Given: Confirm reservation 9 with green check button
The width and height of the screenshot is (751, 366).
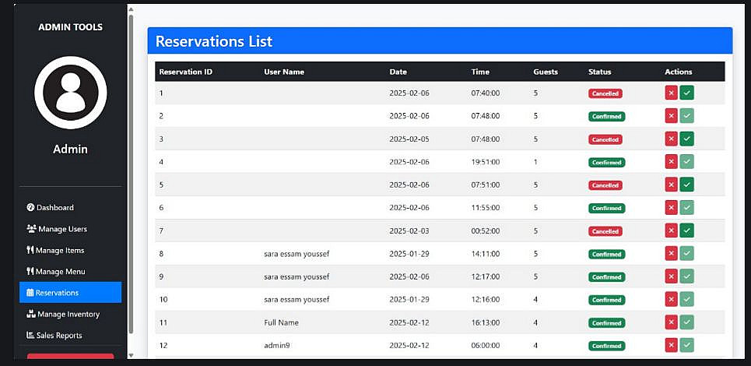Looking at the screenshot, I should [687, 277].
